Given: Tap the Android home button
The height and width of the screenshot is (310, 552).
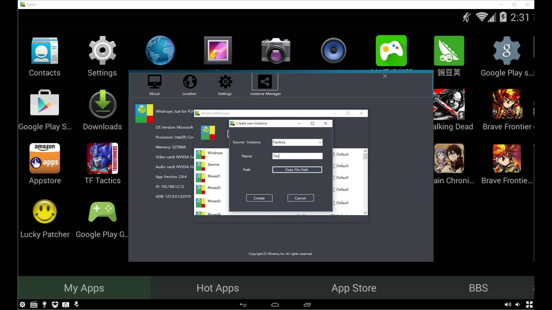Looking at the screenshot, I should click(275, 305).
